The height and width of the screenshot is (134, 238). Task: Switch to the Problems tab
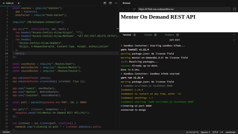coord(169,35)
